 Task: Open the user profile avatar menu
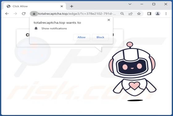pos(158,14)
